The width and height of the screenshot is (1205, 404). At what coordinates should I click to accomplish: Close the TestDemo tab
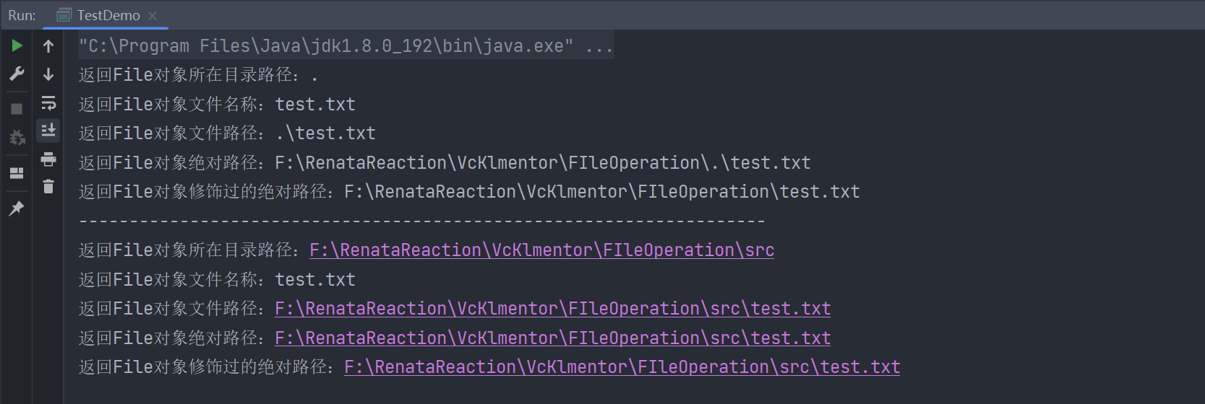tap(153, 15)
